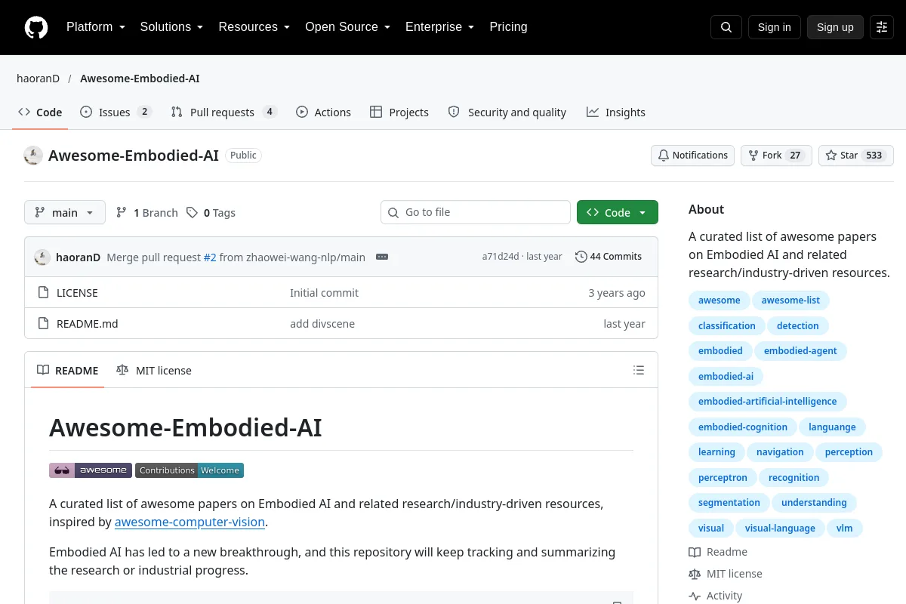The width and height of the screenshot is (906, 604).
Task: Click the Contributions Welcome badge
Action: pos(190,470)
